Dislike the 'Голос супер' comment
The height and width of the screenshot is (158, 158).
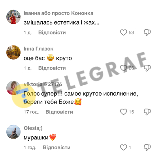pyautogui.click(x=147, y=112)
